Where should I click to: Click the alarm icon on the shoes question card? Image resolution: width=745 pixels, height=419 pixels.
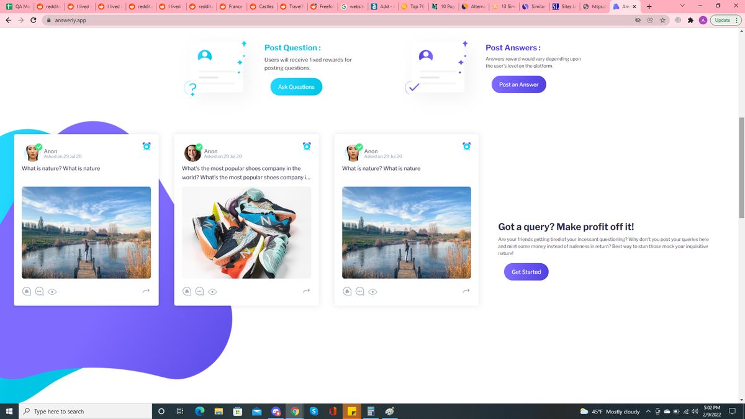306,145
